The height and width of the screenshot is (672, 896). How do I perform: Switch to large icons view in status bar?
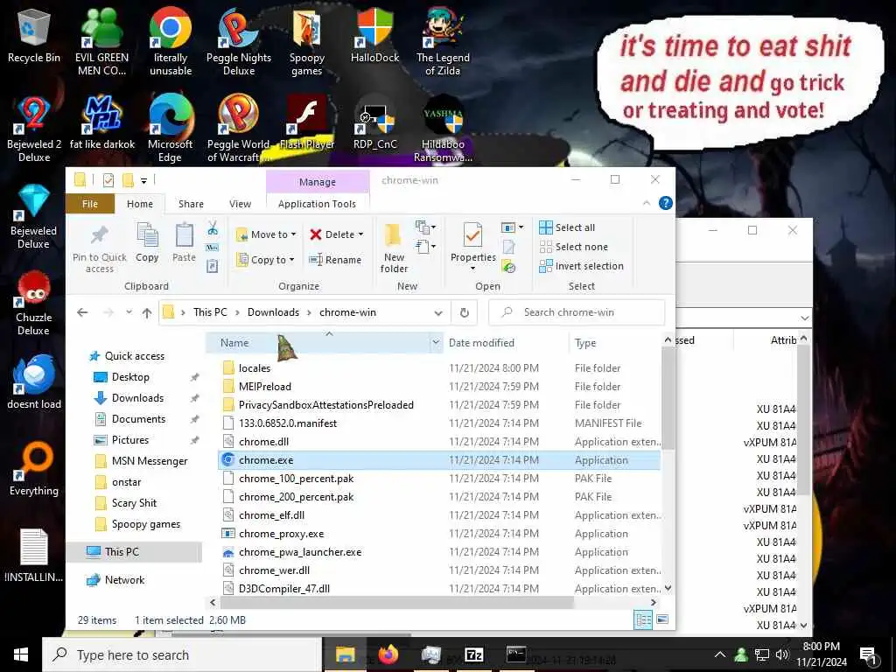663,620
